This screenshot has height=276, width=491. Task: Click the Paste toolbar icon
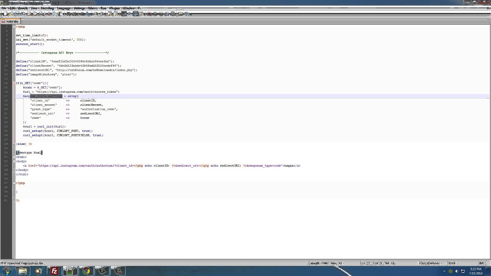61,14
